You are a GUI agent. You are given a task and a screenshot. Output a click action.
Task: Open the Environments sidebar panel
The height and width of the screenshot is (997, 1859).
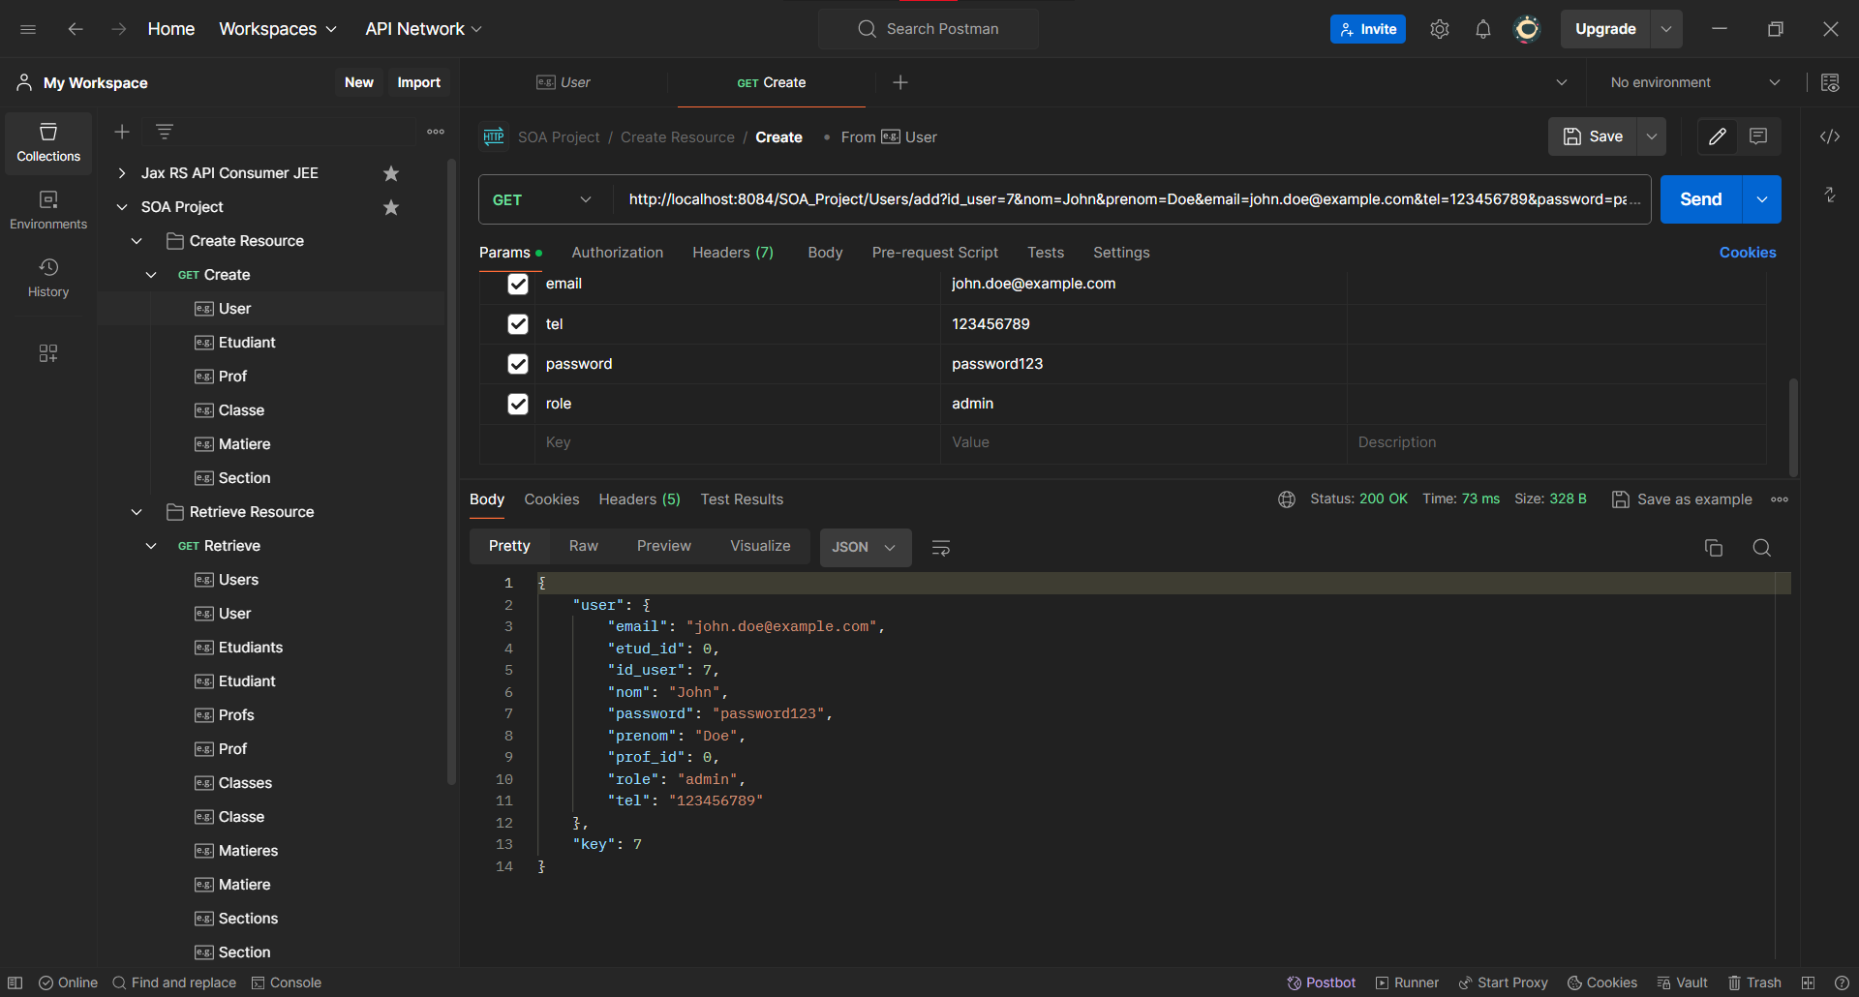(x=48, y=210)
